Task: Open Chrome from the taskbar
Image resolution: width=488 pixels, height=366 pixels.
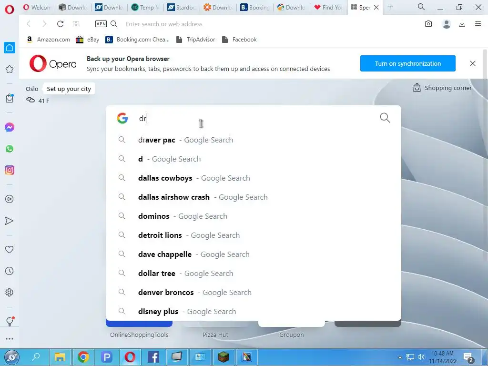Action: click(x=83, y=357)
